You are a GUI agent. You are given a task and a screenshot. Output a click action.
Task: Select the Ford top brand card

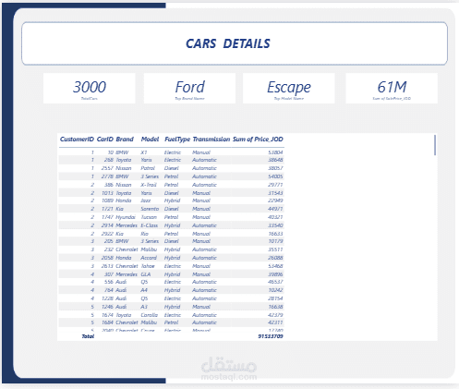pos(189,89)
